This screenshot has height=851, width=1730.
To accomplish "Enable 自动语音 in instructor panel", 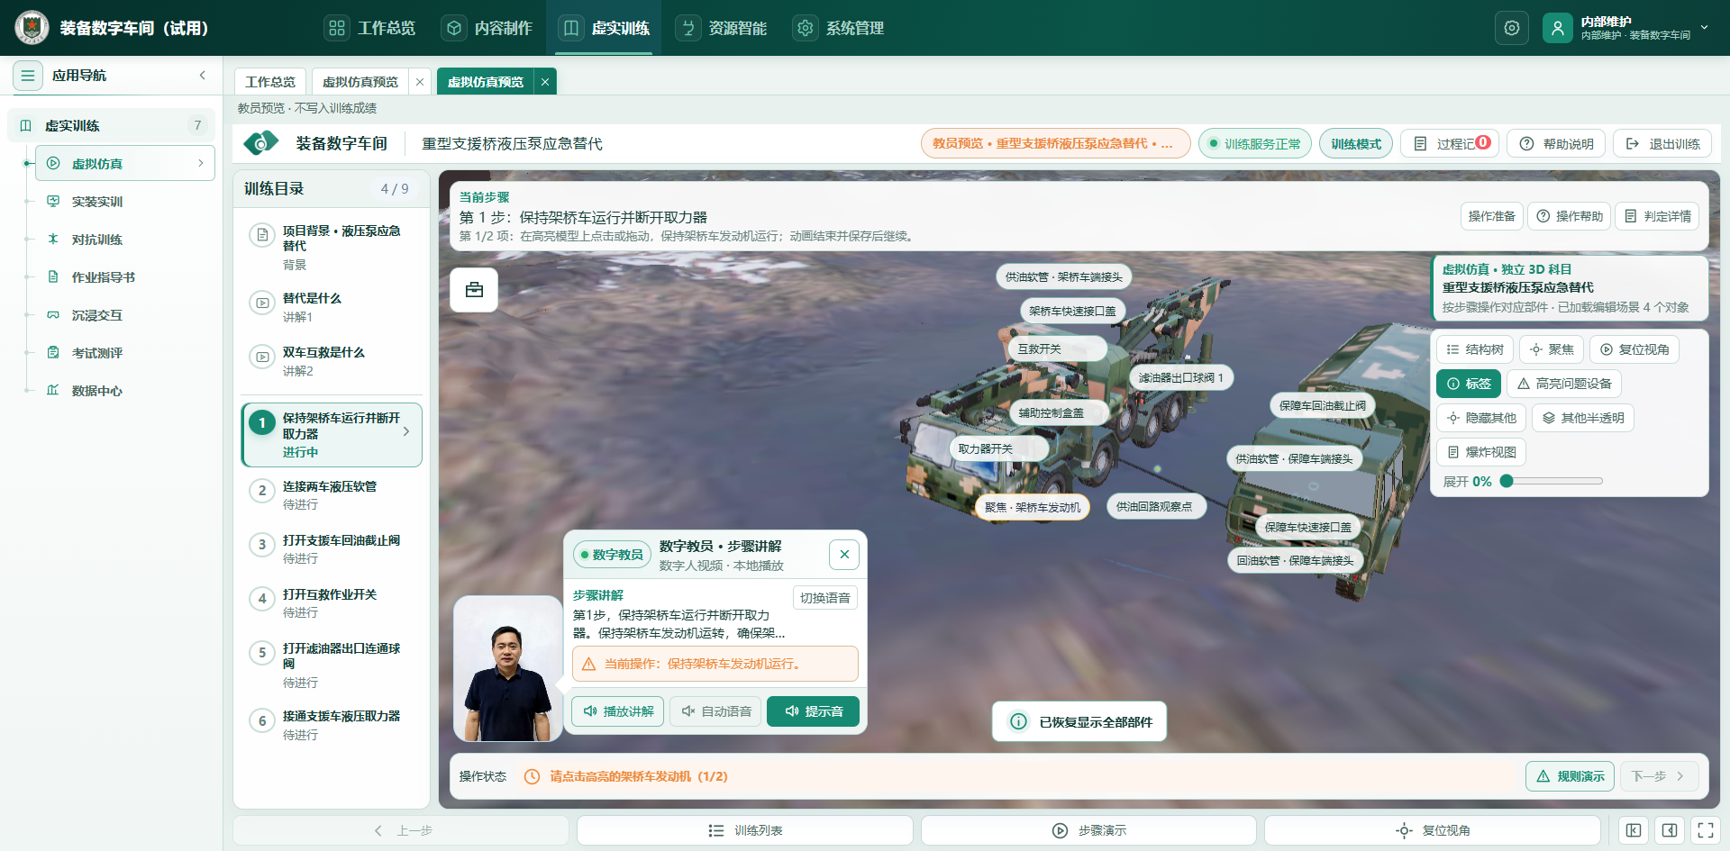I will tap(716, 711).
